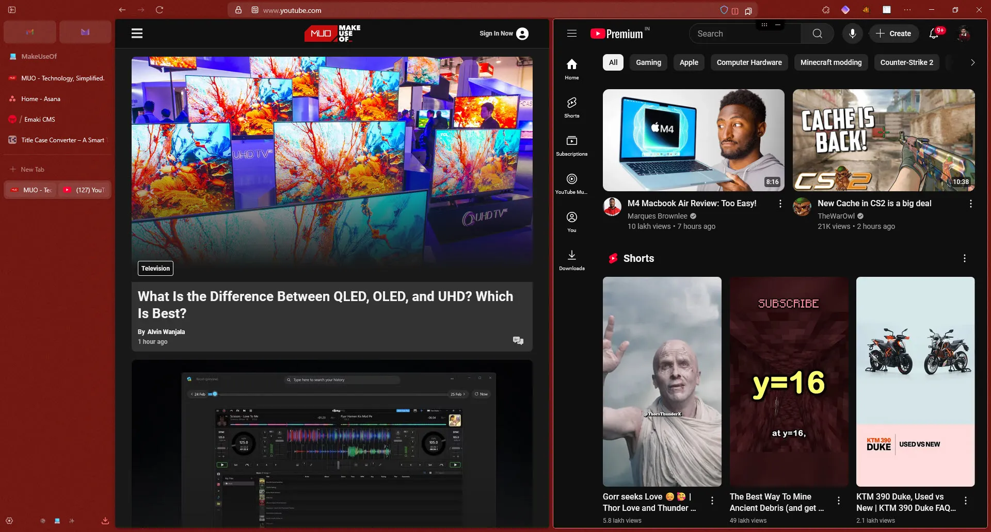Open the three-dot menu on the CS2 video
This screenshot has height=532, width=991.
click(x=971, y=204)
